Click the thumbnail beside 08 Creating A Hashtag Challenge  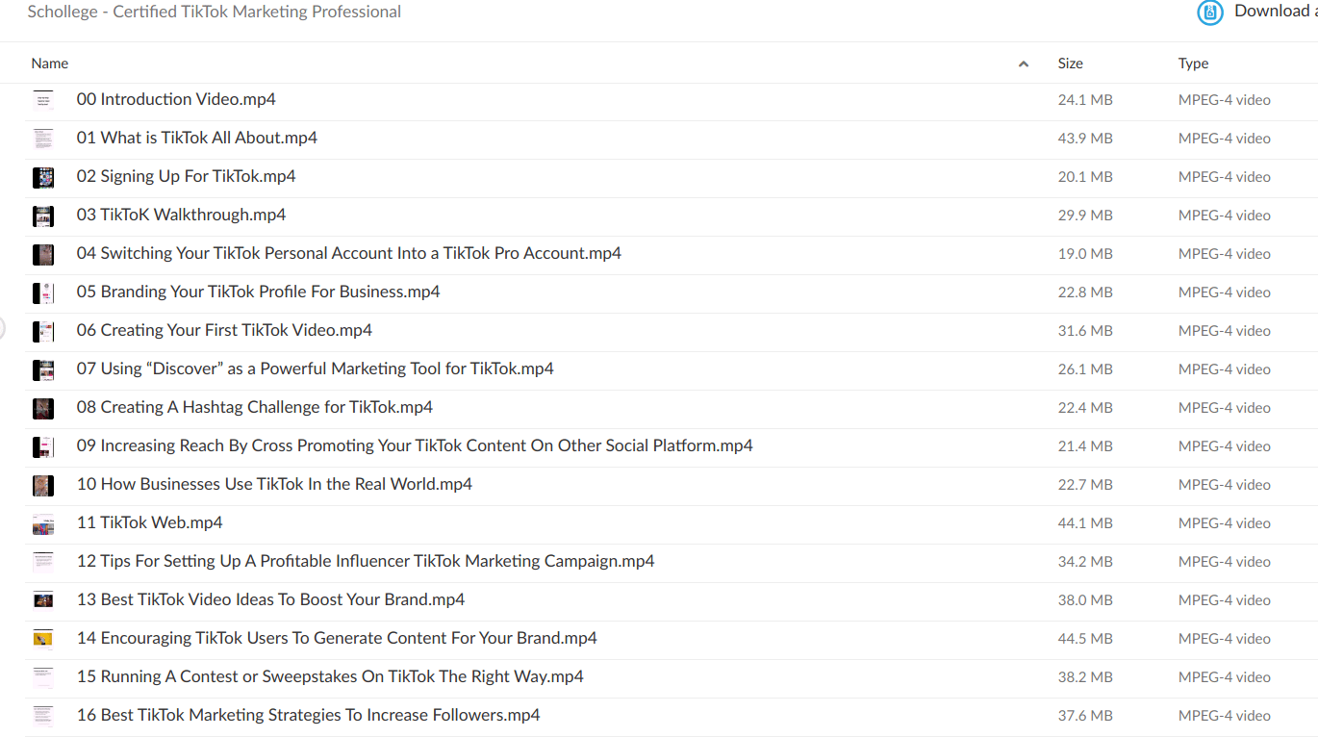coord(43,408)
